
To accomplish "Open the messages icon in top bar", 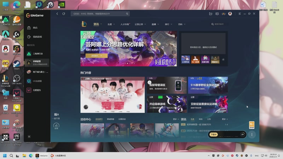I will coord(217,14).
